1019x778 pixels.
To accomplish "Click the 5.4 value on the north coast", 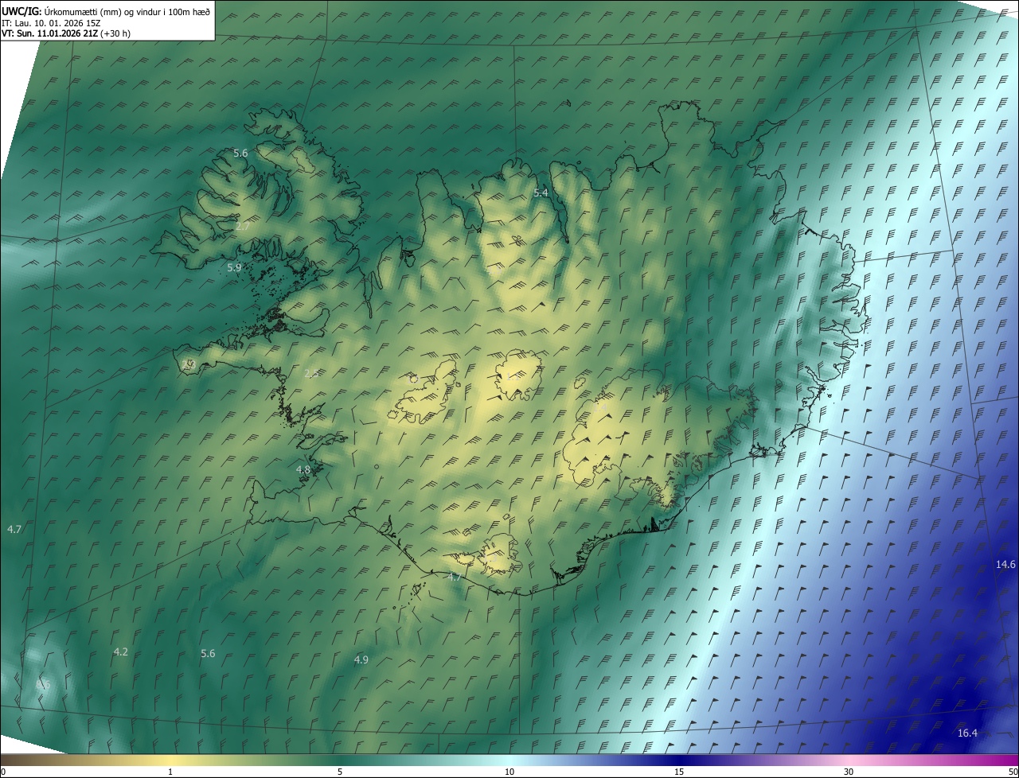I will click(541, 193).
